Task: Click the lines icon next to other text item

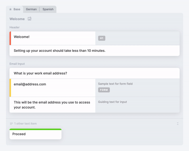Action: pos(11,124)
